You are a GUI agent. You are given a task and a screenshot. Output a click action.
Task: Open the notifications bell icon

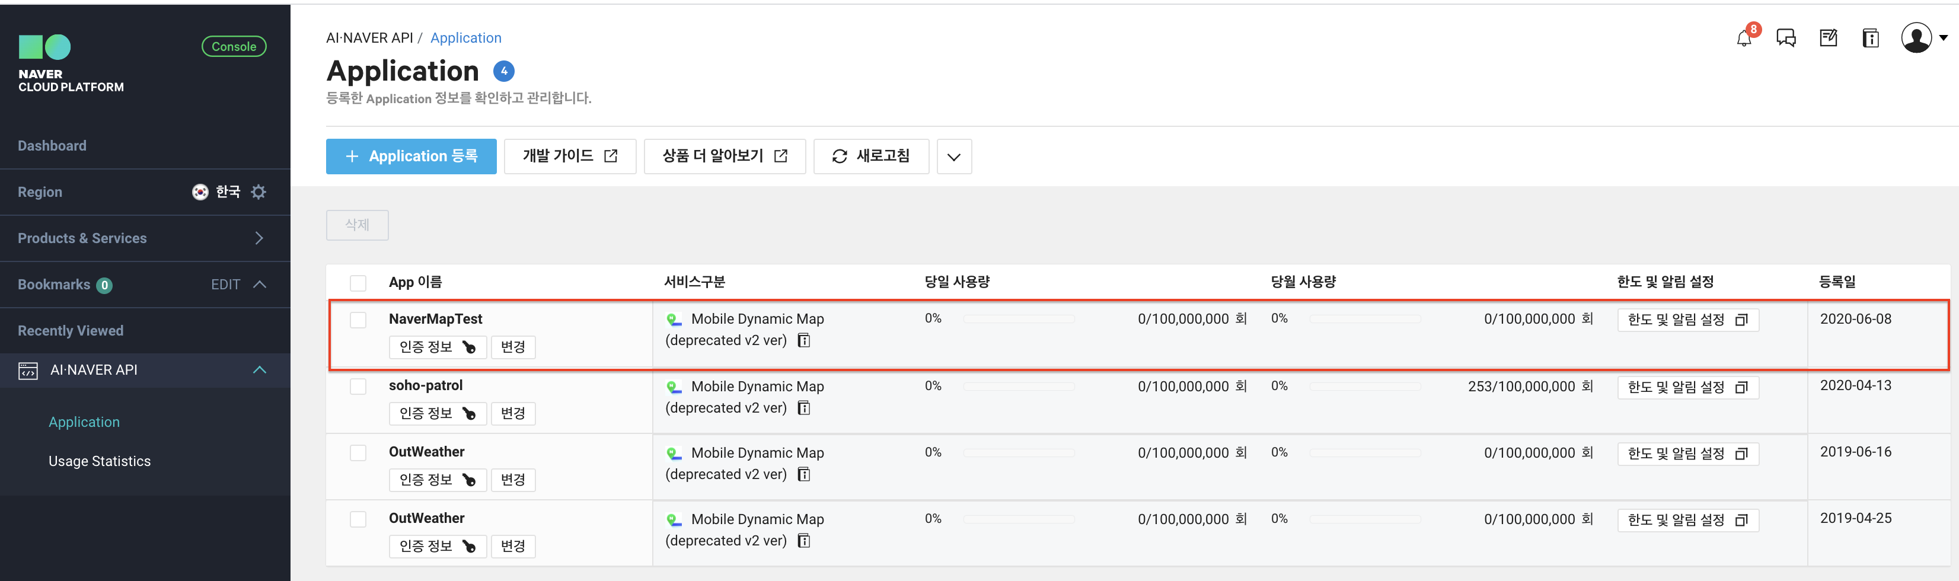pos(1744,38)
